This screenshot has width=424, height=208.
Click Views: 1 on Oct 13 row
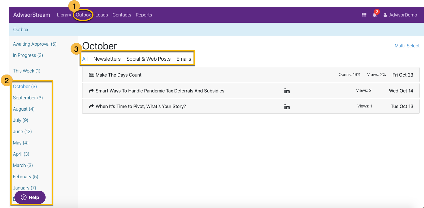click(x=365, y=106)
